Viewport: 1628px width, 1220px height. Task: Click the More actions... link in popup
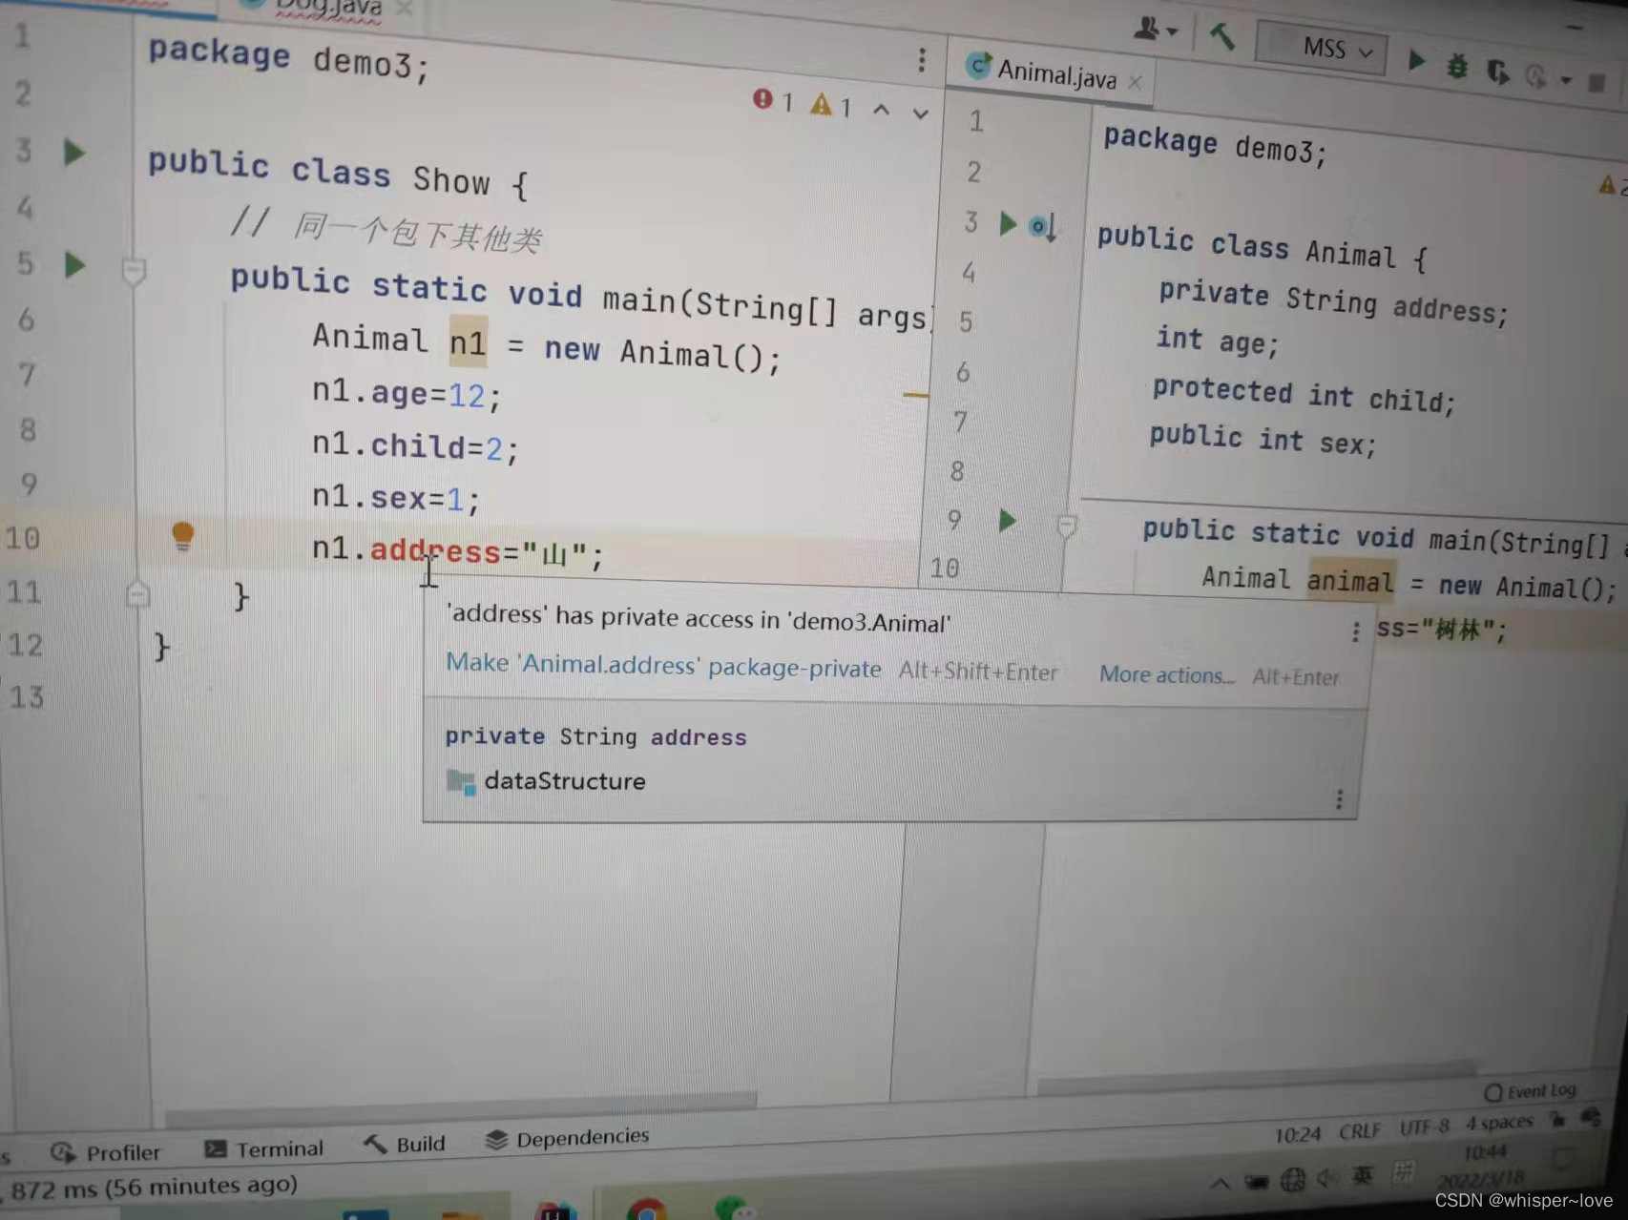1166,674
